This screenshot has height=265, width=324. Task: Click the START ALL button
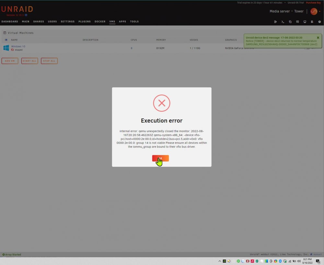click(29, 61)
